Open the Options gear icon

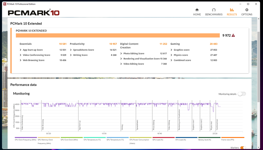[x=247, y=10]
